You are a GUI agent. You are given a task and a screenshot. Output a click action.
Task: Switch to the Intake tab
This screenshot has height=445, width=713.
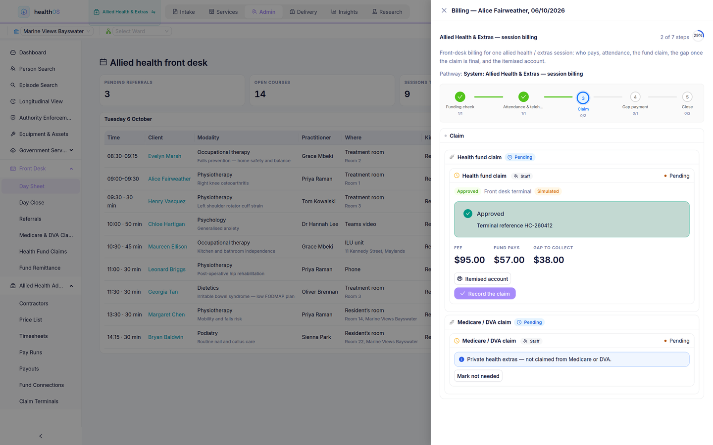184,12
